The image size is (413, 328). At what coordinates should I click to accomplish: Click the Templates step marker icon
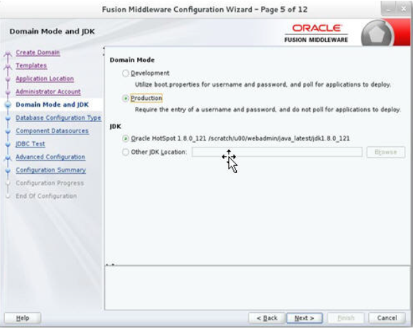click(8, 67)
